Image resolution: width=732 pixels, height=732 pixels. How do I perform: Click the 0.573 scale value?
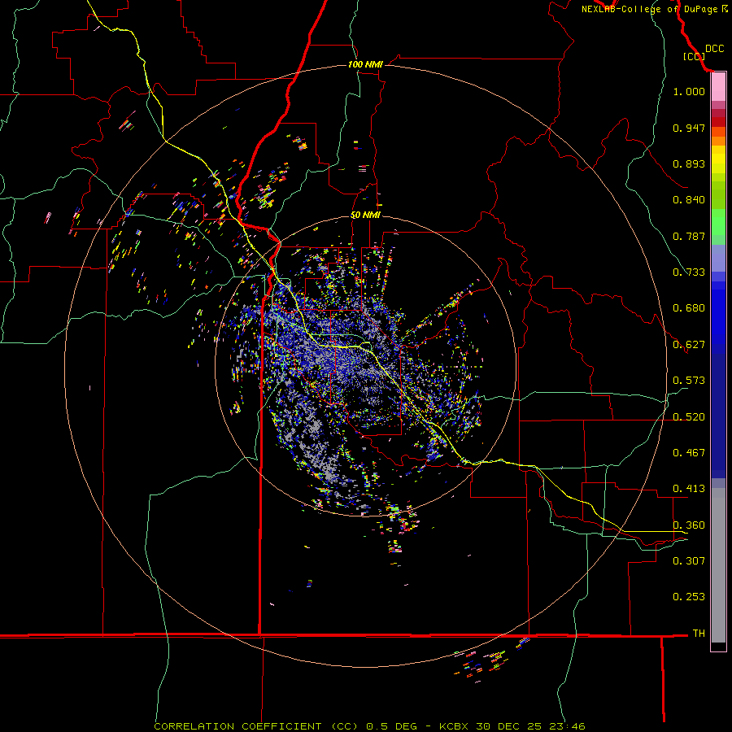[x=689, y=381]
